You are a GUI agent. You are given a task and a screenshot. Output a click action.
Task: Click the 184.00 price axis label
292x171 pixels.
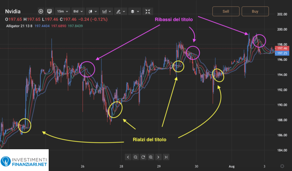pyautogui.click(x=282, y=150)
